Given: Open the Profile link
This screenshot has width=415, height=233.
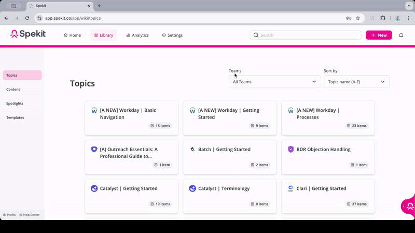Looking at the screenshot, I should pyautogui.click(x=9, y=215).
